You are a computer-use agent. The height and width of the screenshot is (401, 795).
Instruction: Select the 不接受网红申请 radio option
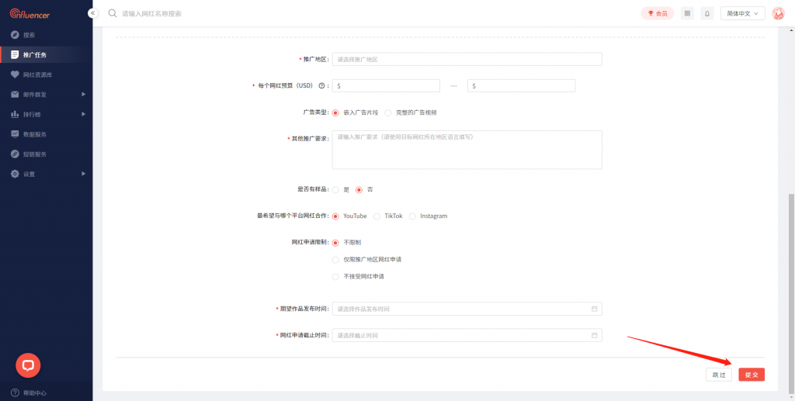tap(335, 277)
